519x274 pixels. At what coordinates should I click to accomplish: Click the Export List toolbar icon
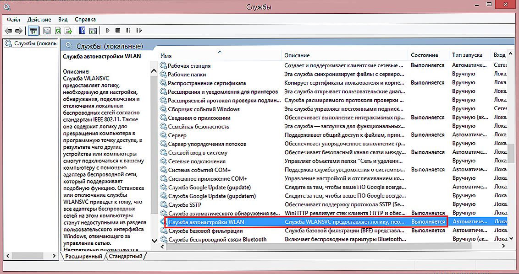tap(68, 31)
